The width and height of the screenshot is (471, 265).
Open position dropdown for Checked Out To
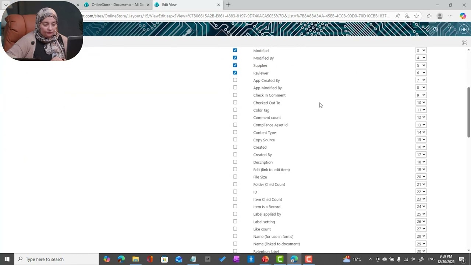tap(421, 103)
